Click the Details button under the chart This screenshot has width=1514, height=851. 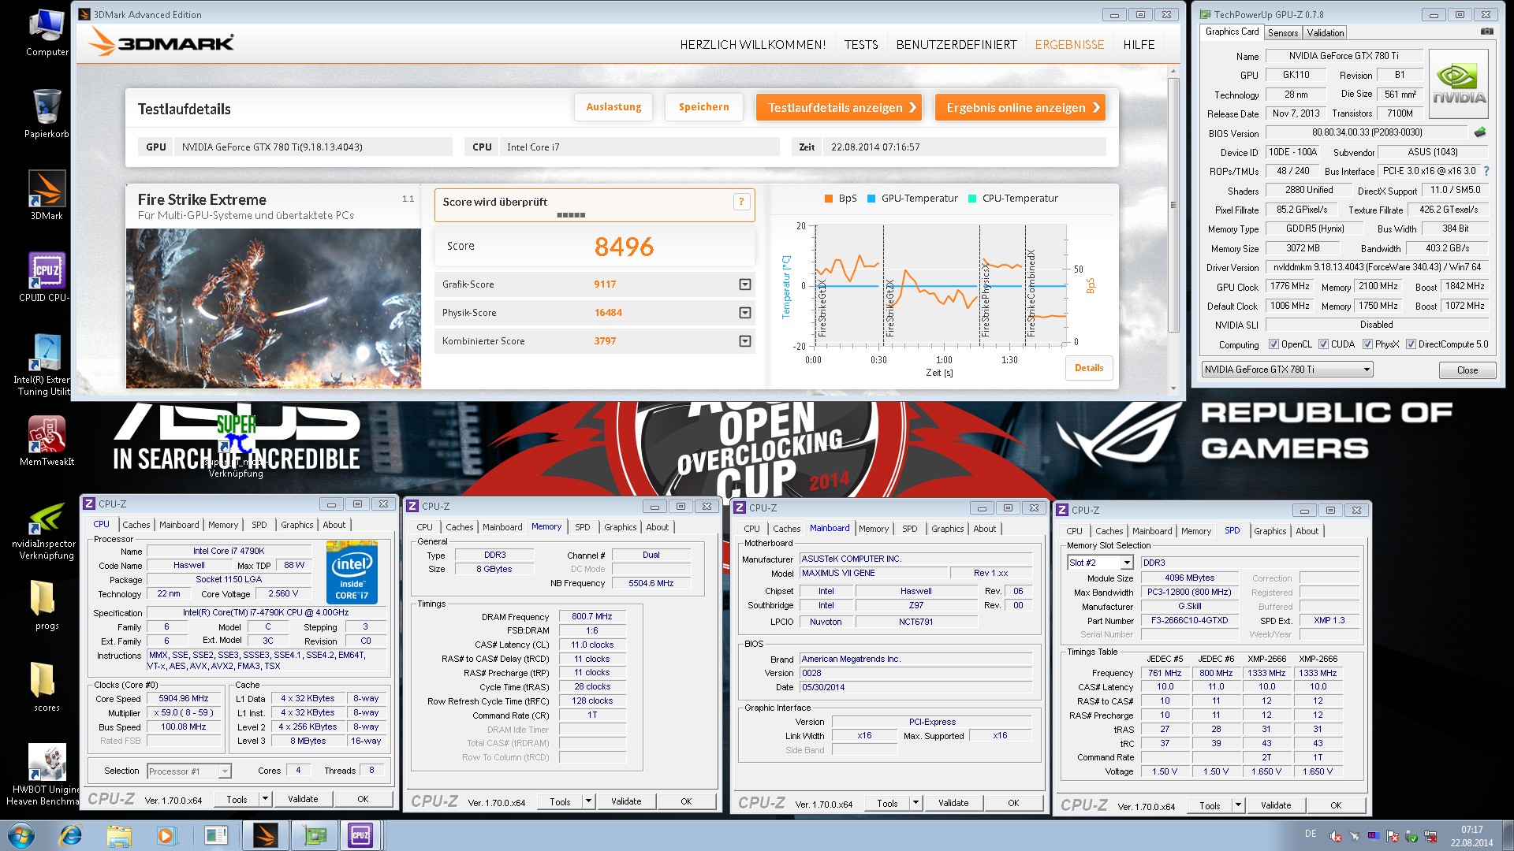tap(1089, 368)
